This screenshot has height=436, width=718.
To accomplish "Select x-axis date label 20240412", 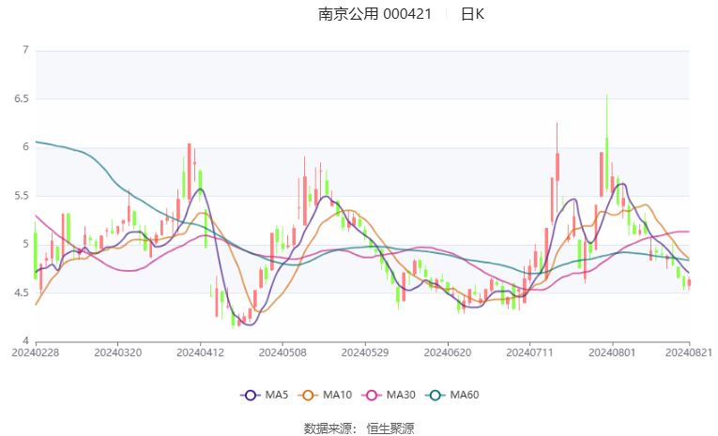I will pos(200,353).
